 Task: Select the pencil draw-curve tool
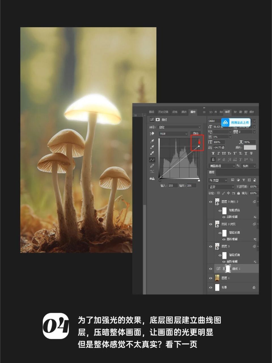coord(152,166)
